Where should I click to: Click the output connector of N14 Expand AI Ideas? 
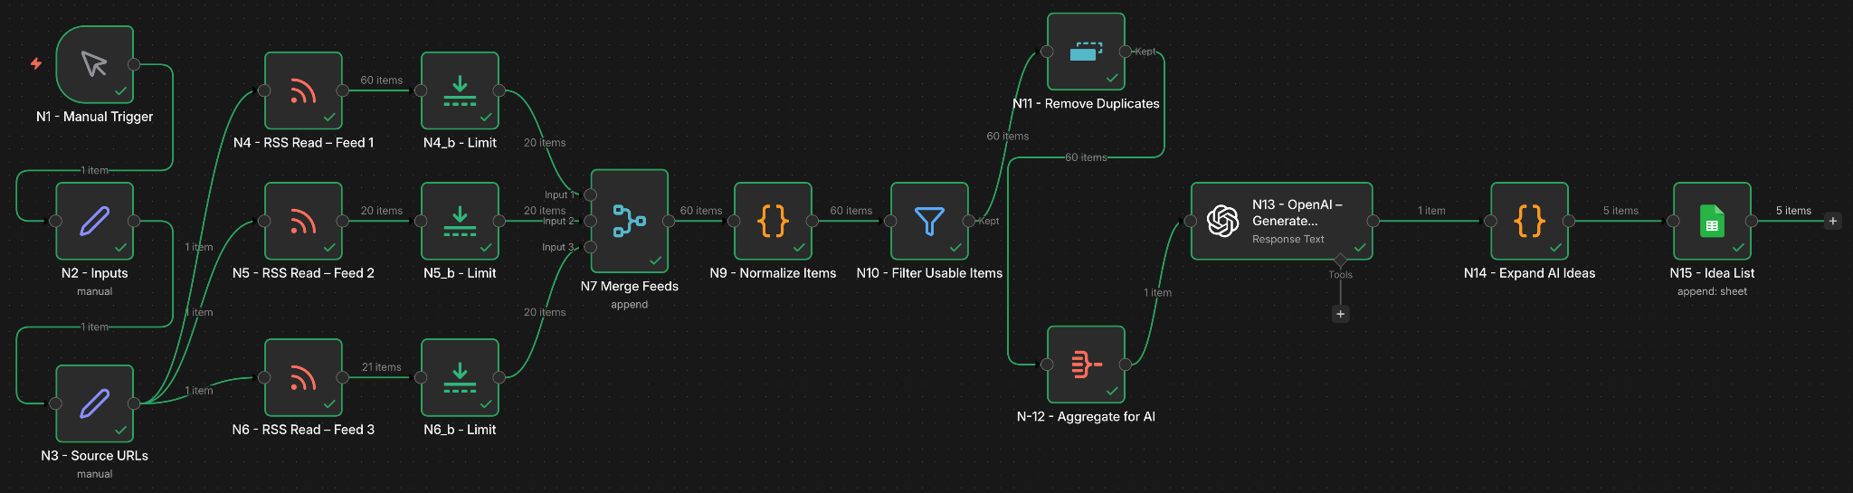pyautogui.click(x=1570, y=221)
